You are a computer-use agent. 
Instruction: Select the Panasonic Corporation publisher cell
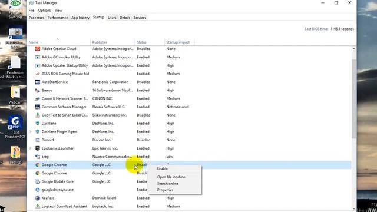[x=110, y=82]
